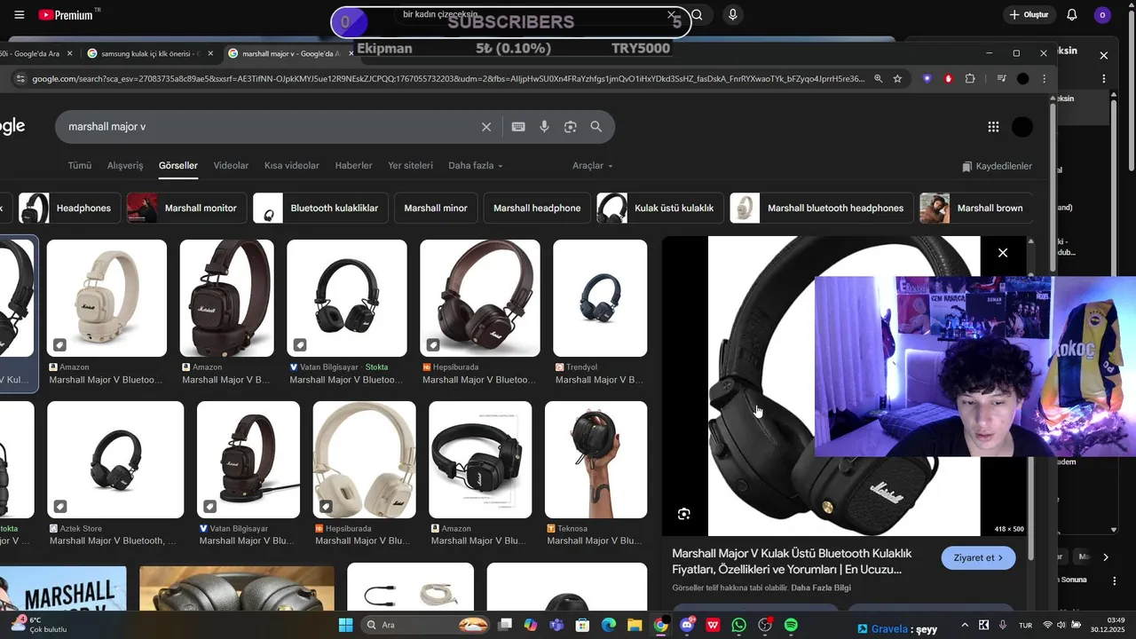Open Chrome media controls
The height and width of the screenshot is (639, 1136).
(1002, 79)
